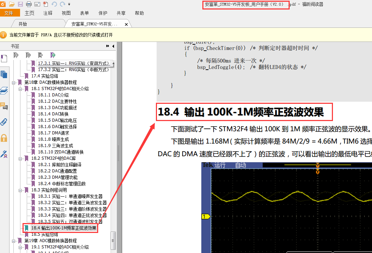Screen dimensions: 372x253
Task: Email the document with the envelope icon
Action: point(37,4)
